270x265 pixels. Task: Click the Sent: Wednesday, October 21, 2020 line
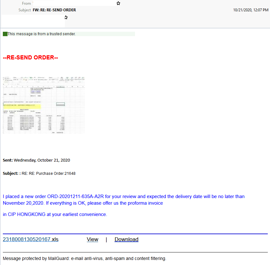click(35, 160)
